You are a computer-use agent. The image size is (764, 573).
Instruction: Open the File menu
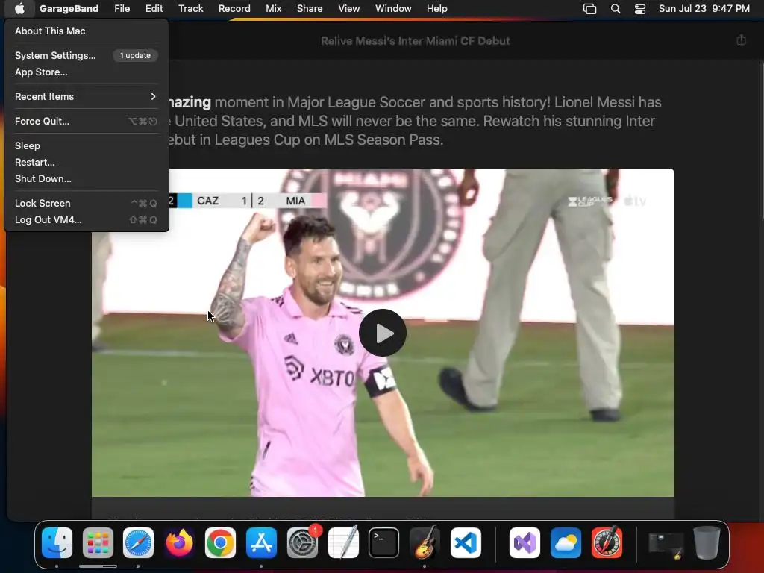tap(122, 9)
